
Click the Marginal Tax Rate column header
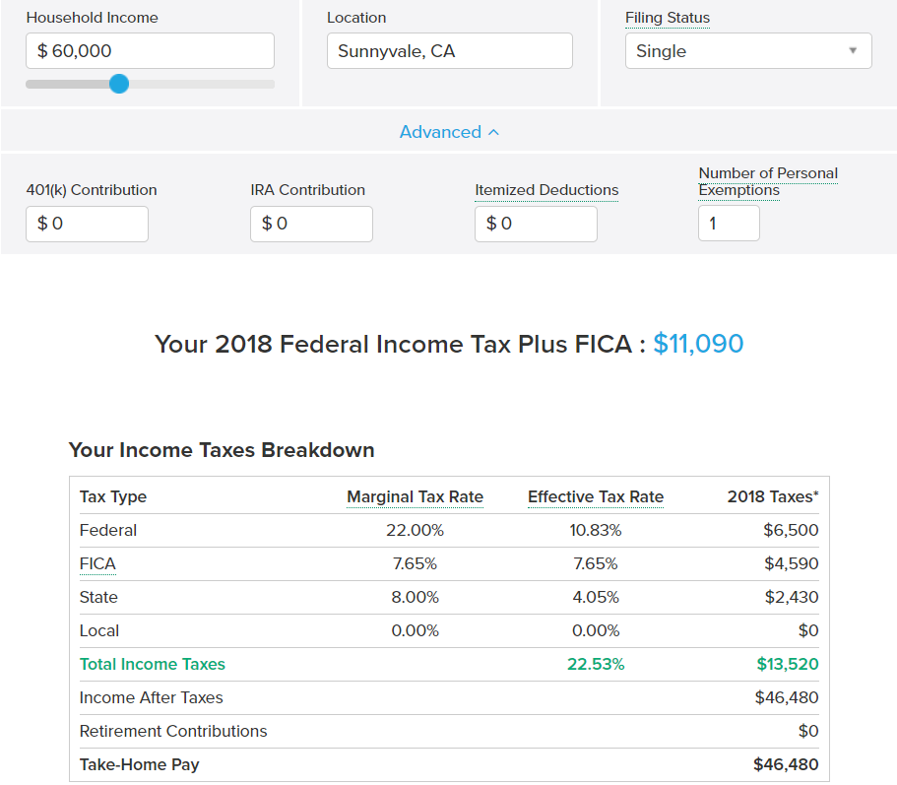point(415,496)
